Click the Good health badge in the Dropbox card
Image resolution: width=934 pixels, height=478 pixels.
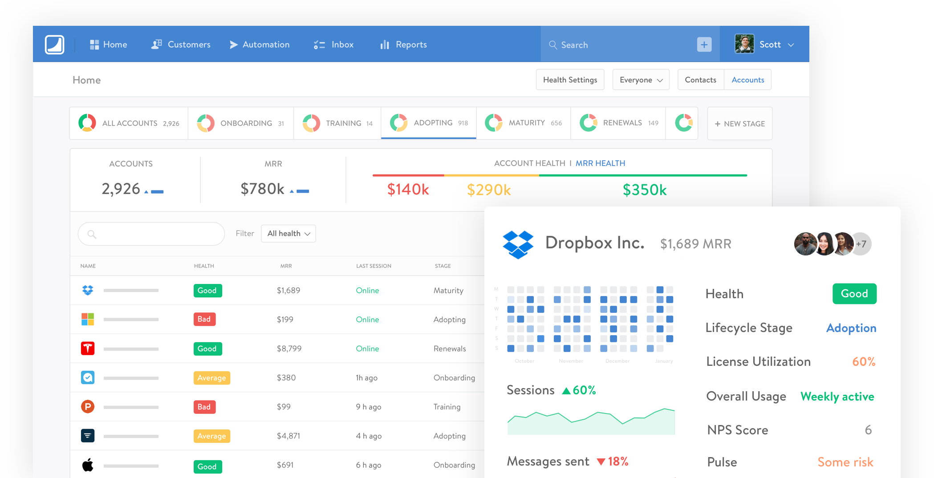[x=854, y=294]
